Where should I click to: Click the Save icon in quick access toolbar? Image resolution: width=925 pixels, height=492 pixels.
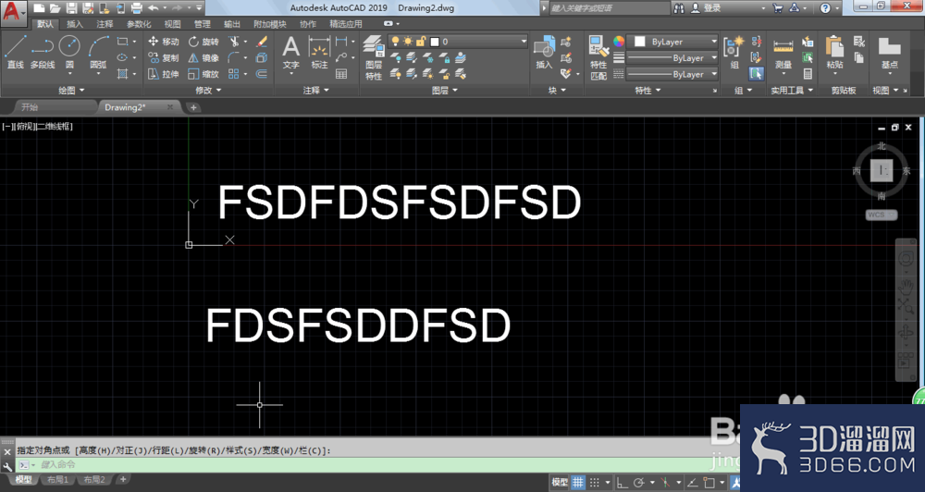tap(71, 7)
